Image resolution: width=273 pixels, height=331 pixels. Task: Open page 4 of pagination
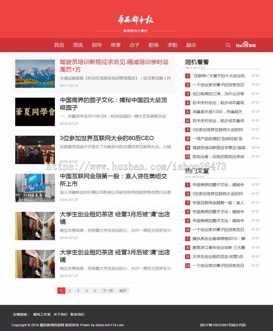87,291
